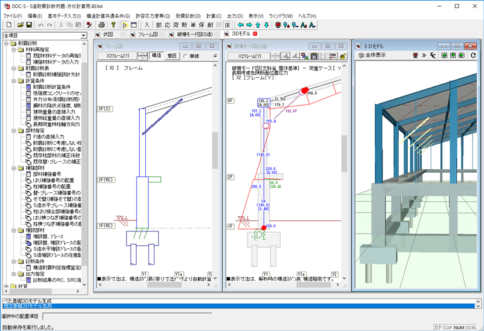This screenshot has width=484, height=331.
Task: Click the X2フレーム(Y) button in フレーム図
Action: pos(117,56)
